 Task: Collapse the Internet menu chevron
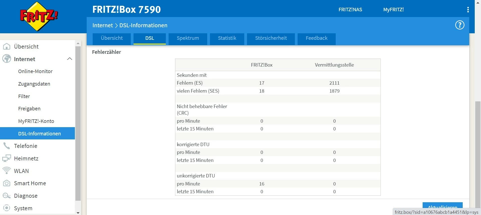[x=70, y=59]
